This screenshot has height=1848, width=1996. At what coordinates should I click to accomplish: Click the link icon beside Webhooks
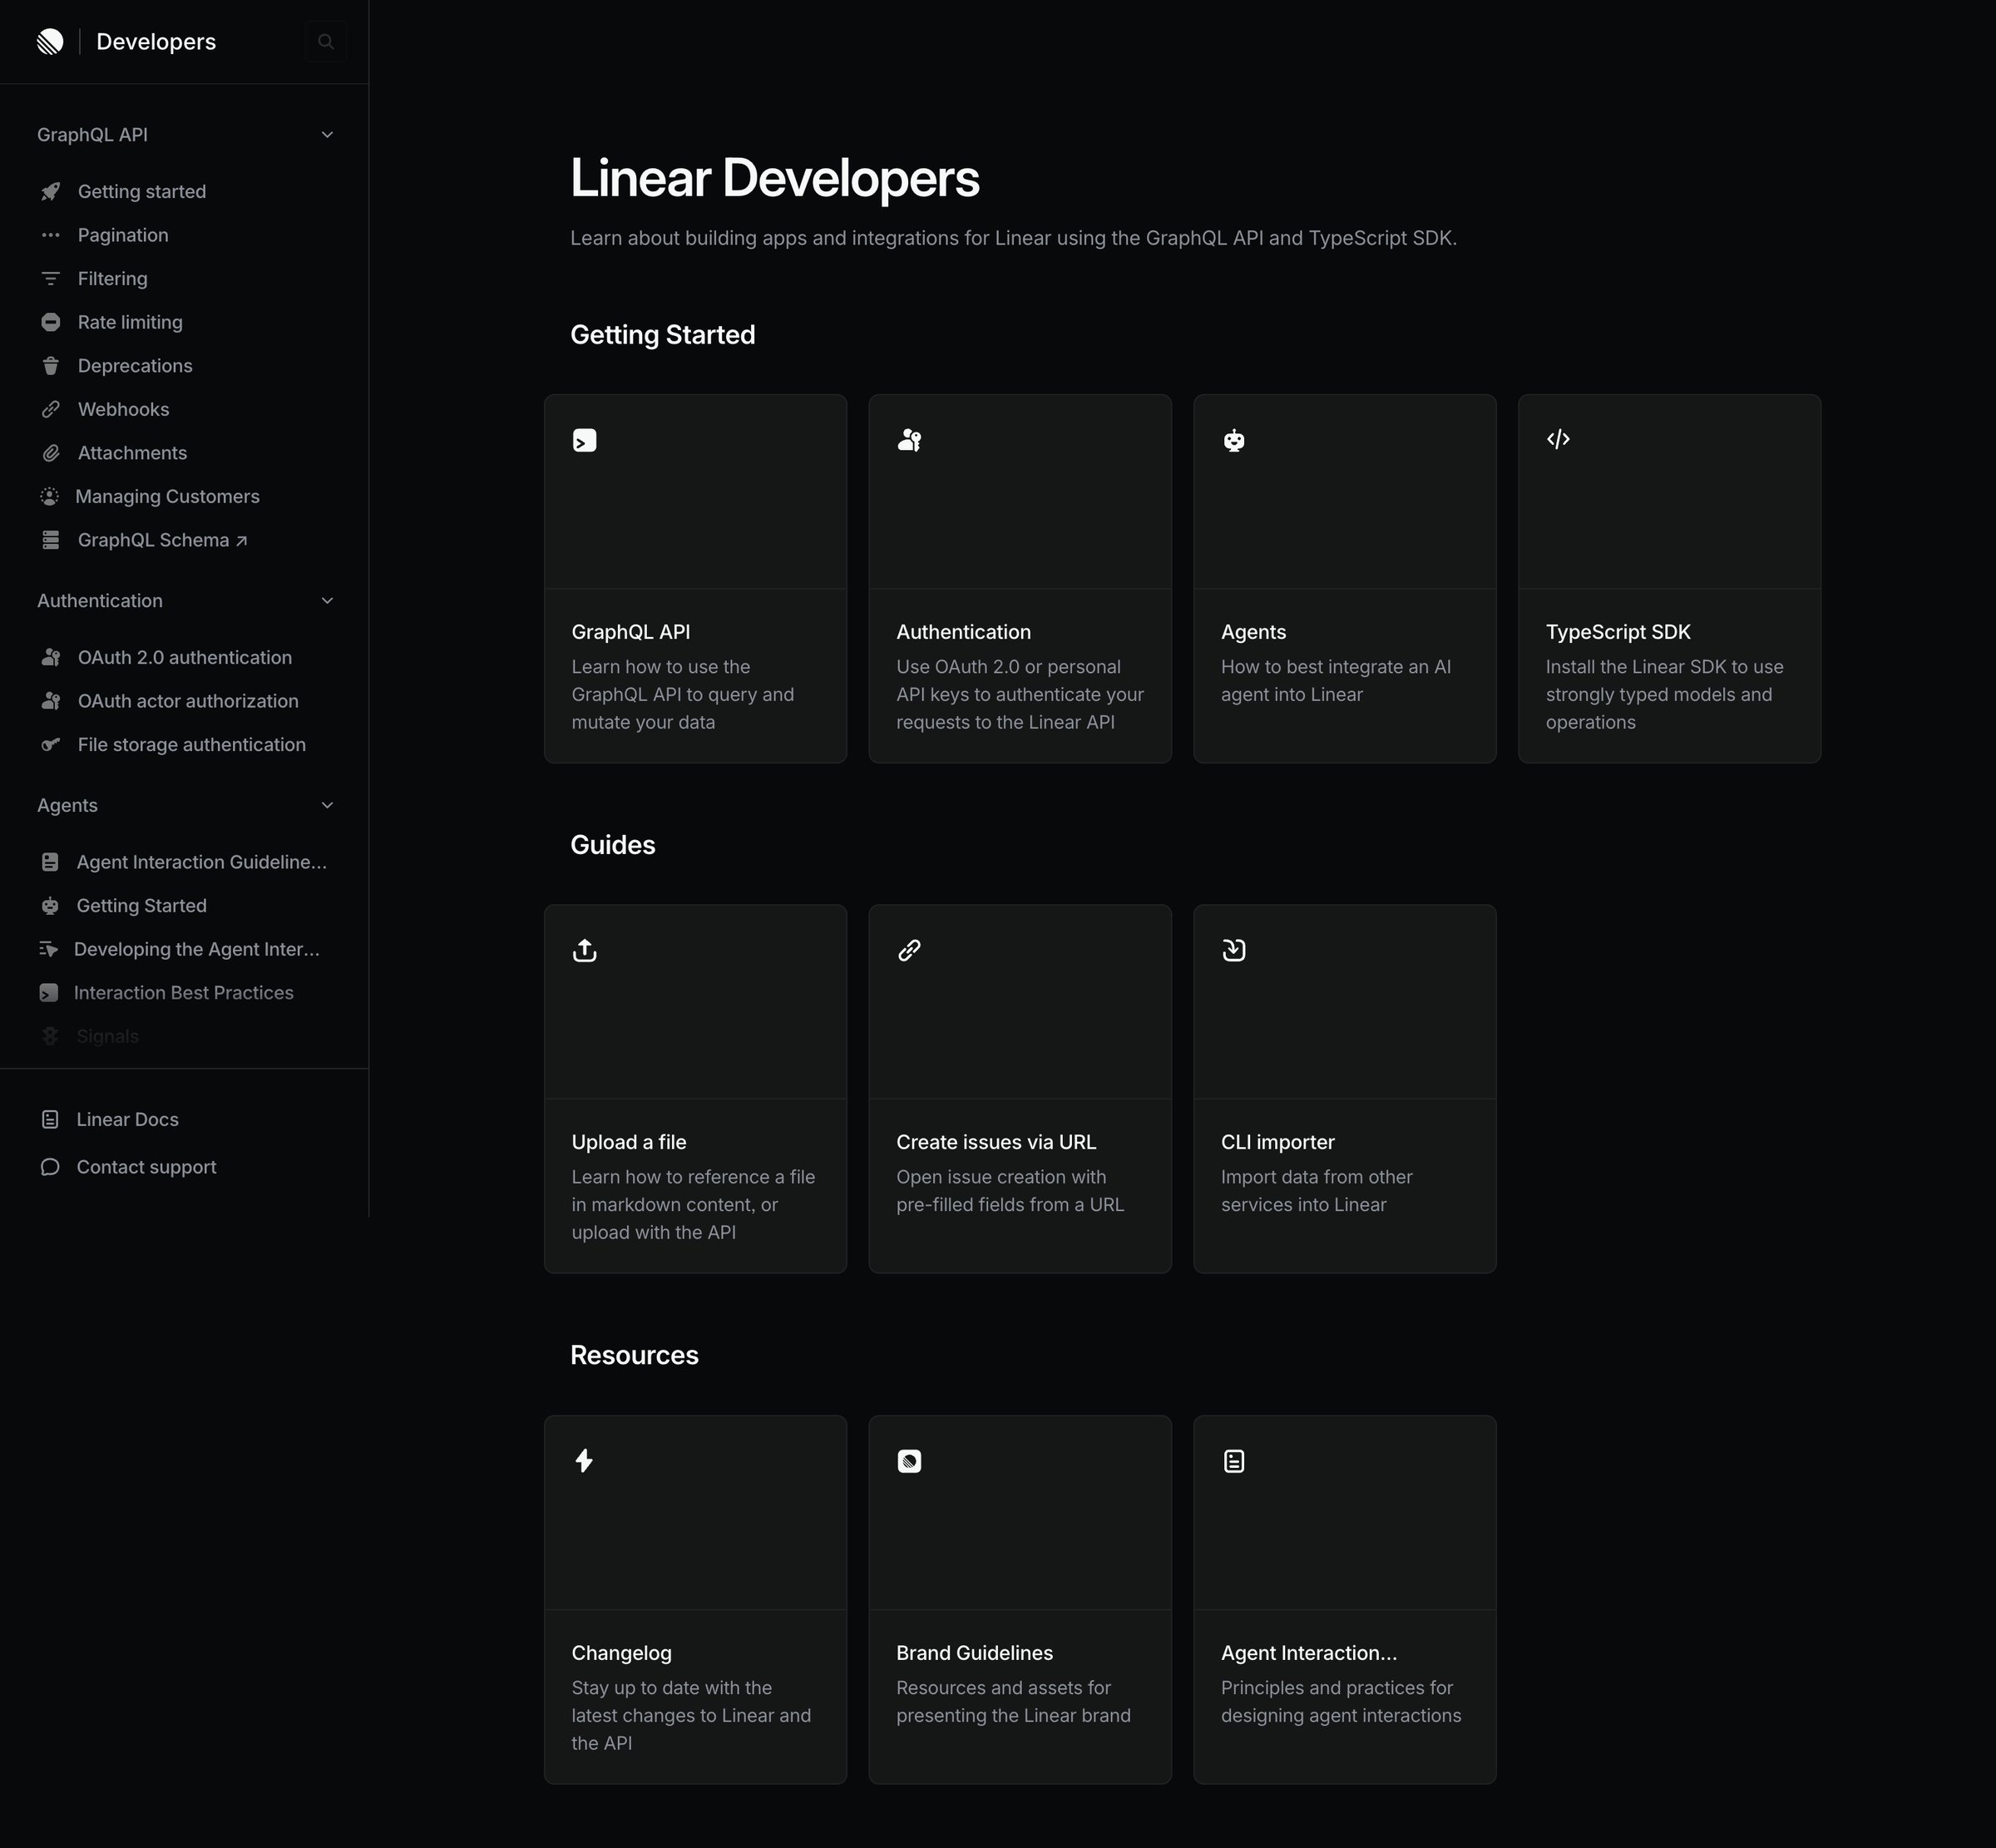pos(51,409)
